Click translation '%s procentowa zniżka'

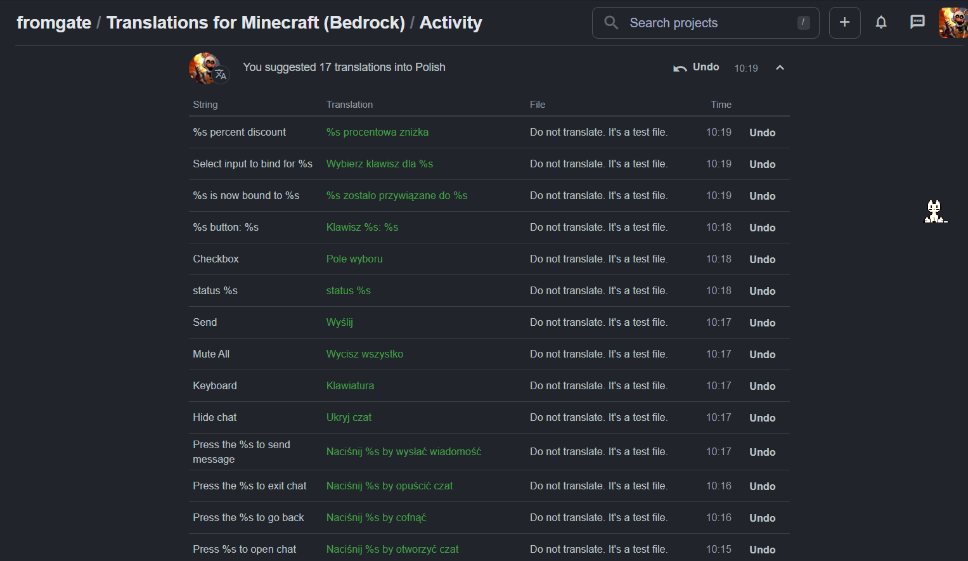(377, 132)
